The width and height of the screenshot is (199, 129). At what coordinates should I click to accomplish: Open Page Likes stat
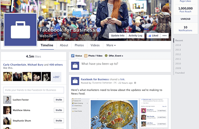[185, 1]
